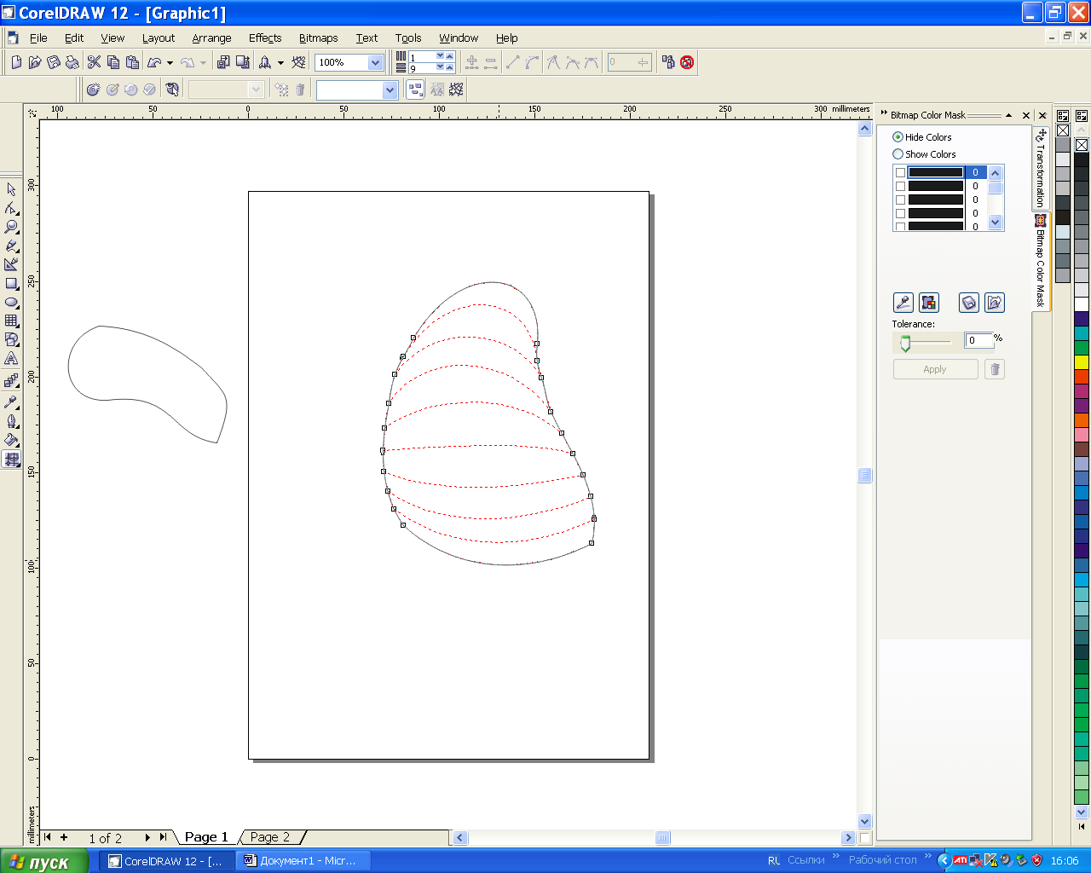1091x873 pixels.
Task: Select the Rectangle tool
Action: [11, 283]
